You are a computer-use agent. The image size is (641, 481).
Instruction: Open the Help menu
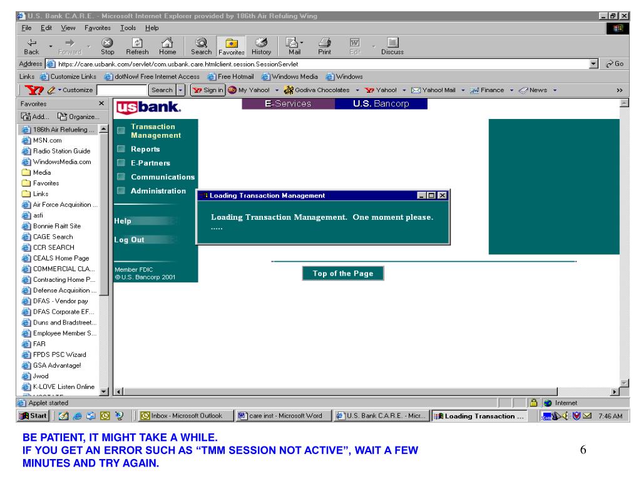[x=151, y=28]
